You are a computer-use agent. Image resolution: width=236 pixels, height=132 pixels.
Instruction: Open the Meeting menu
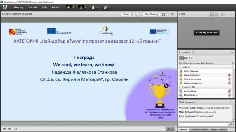point(18,7)
